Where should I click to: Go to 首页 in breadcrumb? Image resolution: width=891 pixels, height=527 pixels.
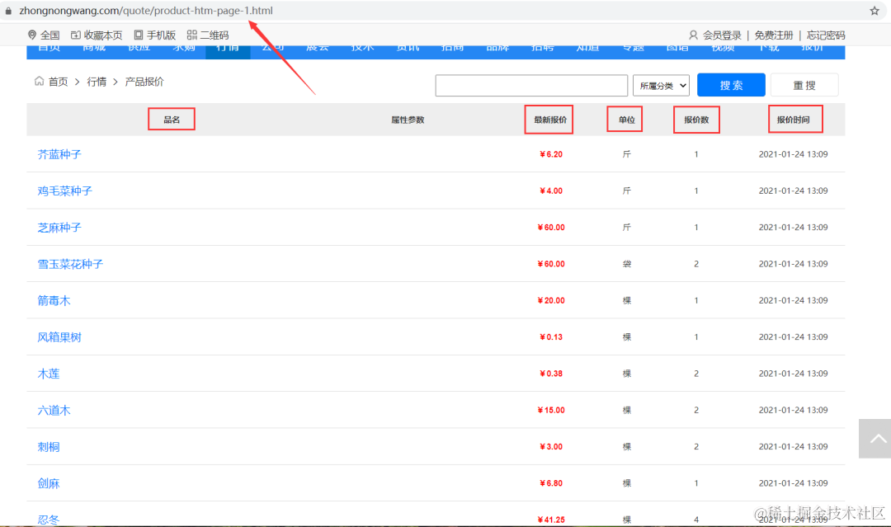tap(58, 82)
